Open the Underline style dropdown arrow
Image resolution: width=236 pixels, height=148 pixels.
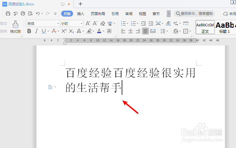click(48, 31)
